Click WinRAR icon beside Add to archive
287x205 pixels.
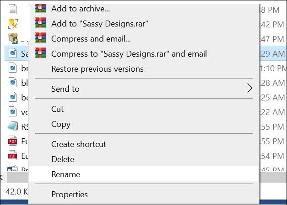point(40,7)
